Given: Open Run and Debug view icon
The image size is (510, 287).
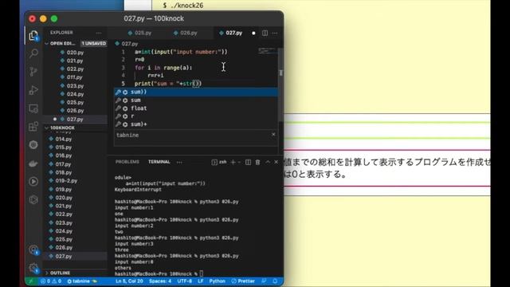Looking at the screenshot, I should [33, 90].
